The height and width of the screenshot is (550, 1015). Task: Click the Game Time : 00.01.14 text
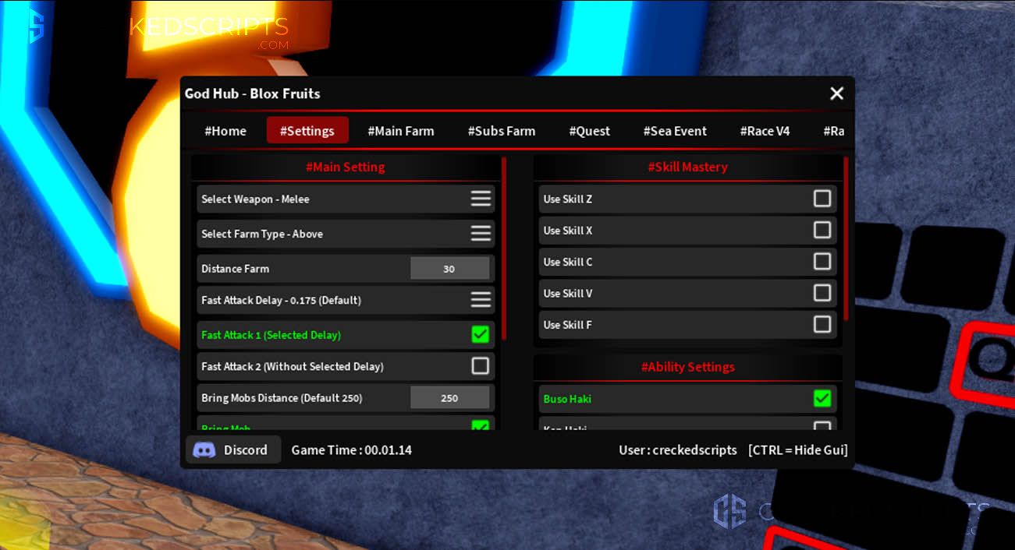[x=352, y=450]
